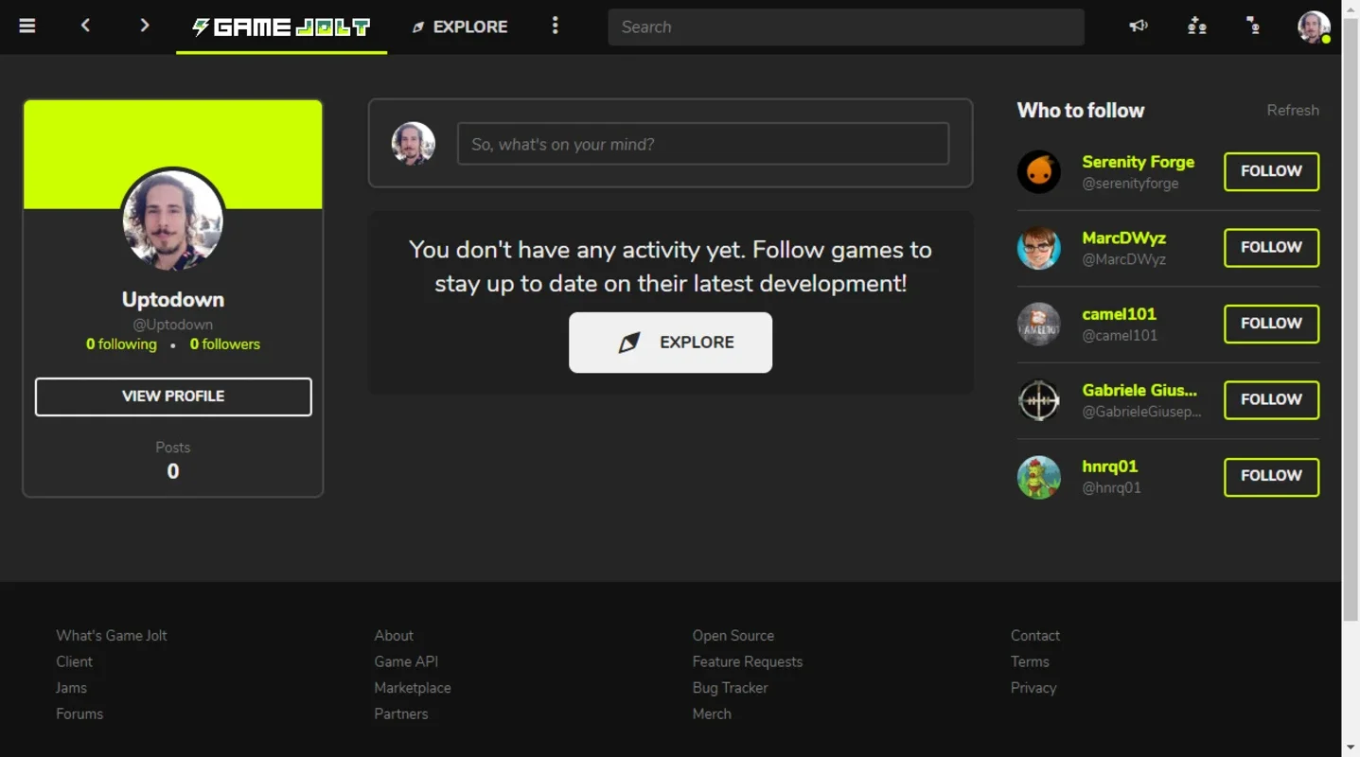Open Marketplace footer link

tap(413, 688)
